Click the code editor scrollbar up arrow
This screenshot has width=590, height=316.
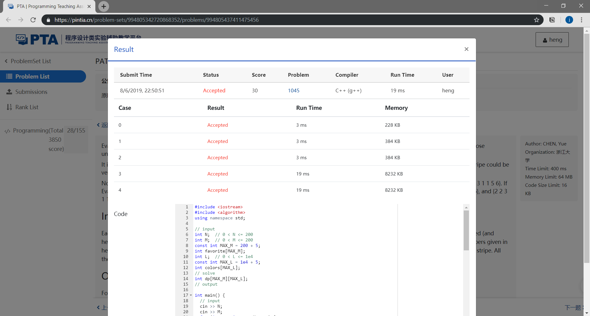click(x=466, y=207)
